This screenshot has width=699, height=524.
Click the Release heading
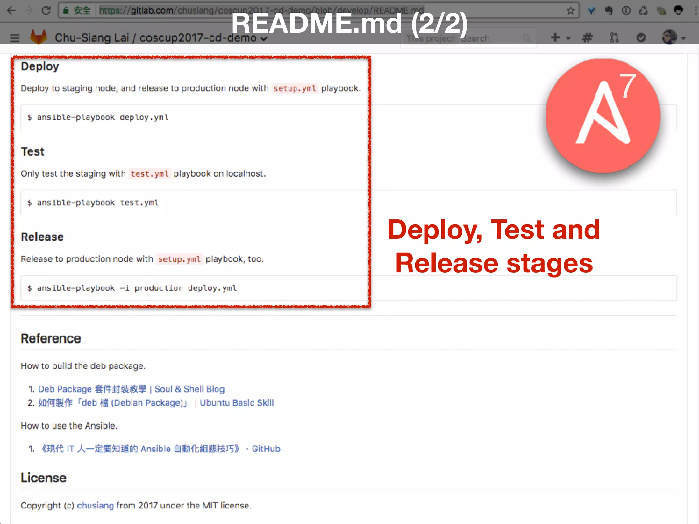click(x=42, y=237)
